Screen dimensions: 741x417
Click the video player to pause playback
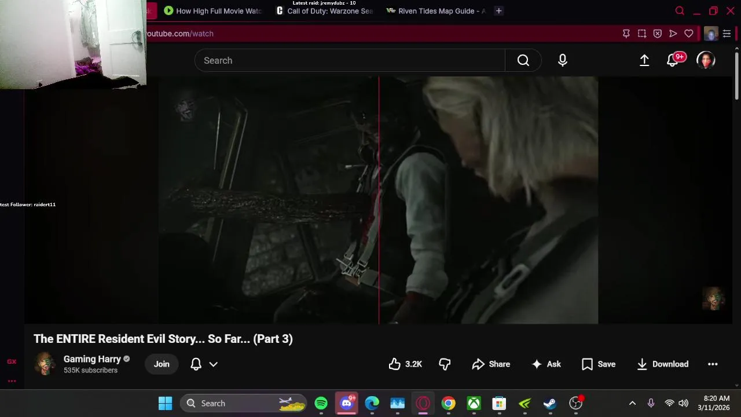[x=378, y=200]
